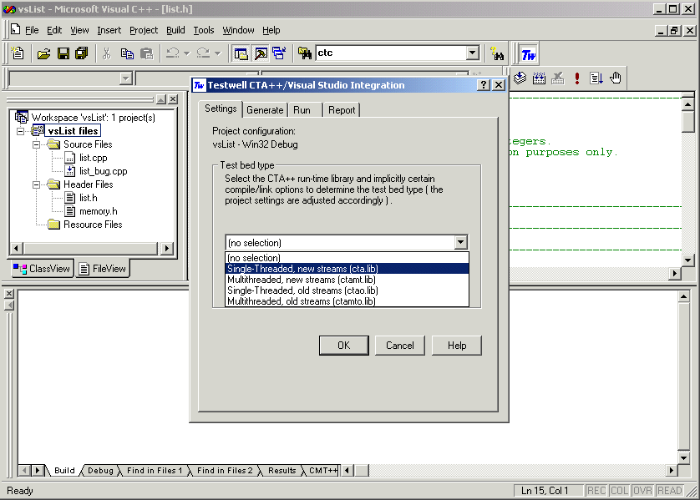The image size is (700, 500).
Task: Click the Help button in dialog
Action: (x=457, y=346)
